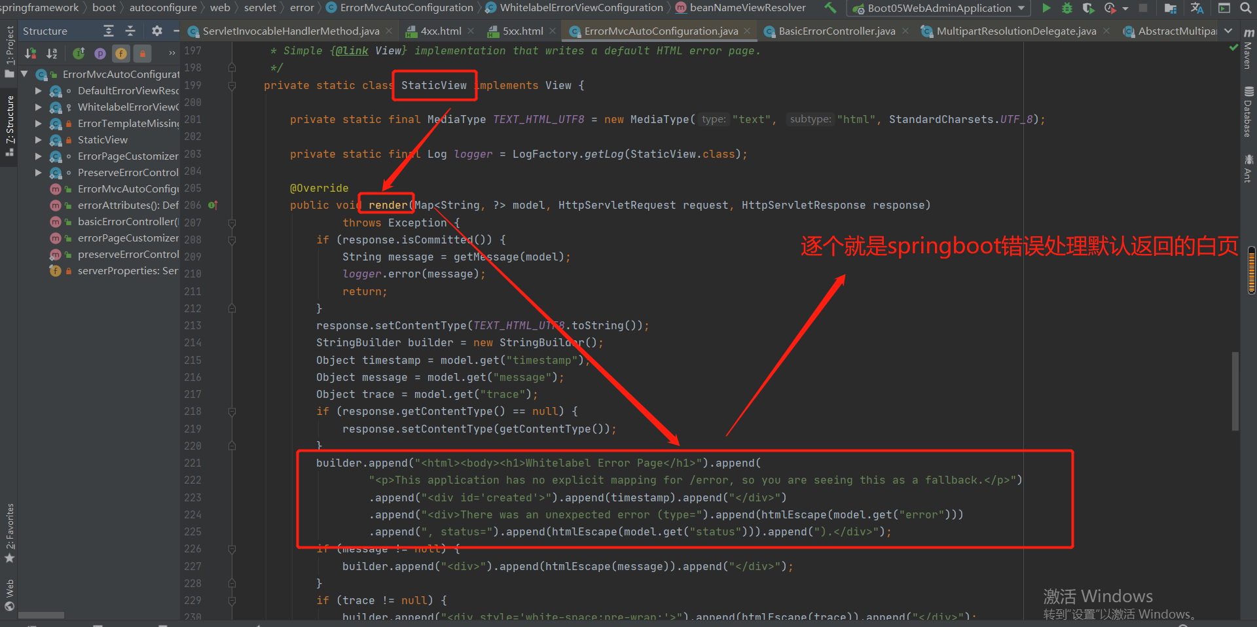Click the translate icon in the toolbar
Viewport: 1257px width, 627px height.
1197,8
